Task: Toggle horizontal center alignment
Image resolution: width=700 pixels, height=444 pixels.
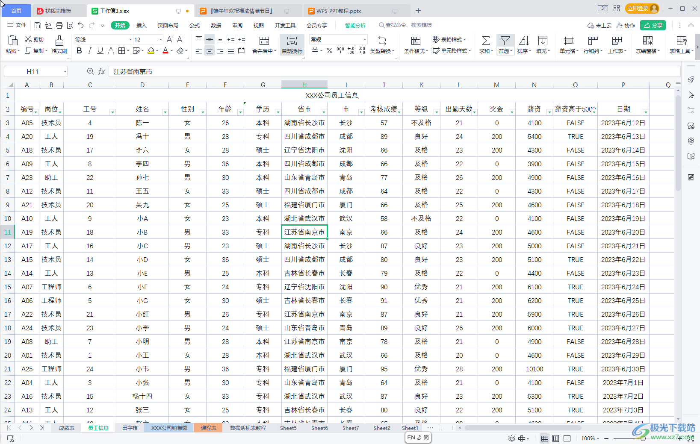Action: [x=210, y=50]
